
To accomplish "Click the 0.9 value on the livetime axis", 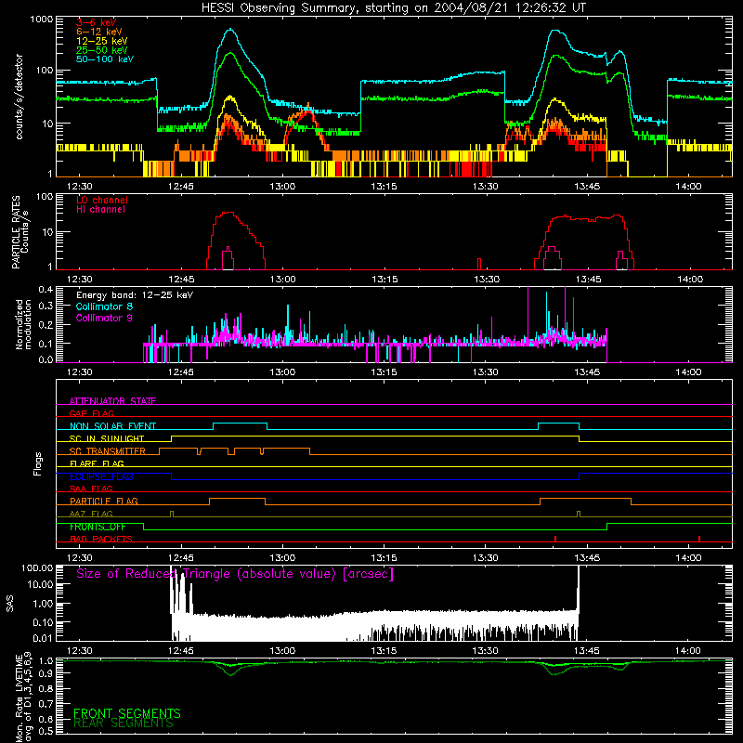I will pos(46,672).
